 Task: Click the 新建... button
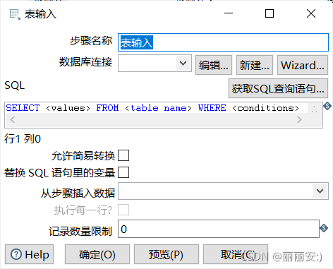(255, 65)
